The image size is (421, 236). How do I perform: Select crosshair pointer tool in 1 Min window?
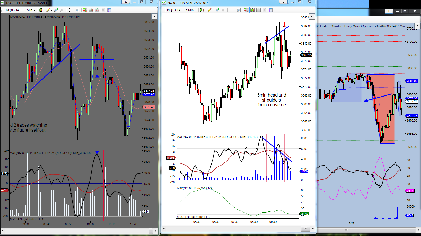(x=70, y=10)
